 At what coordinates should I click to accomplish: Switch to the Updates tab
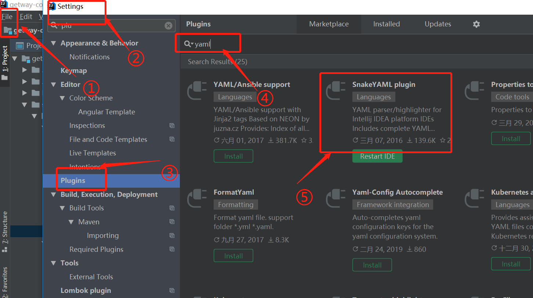(x=438, y=24)
